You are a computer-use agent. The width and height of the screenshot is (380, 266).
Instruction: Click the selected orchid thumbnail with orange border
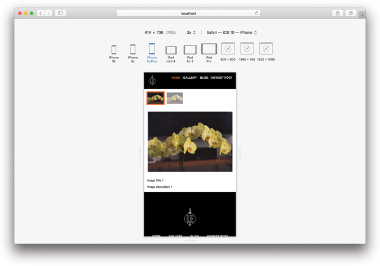[x=156, y=98]
